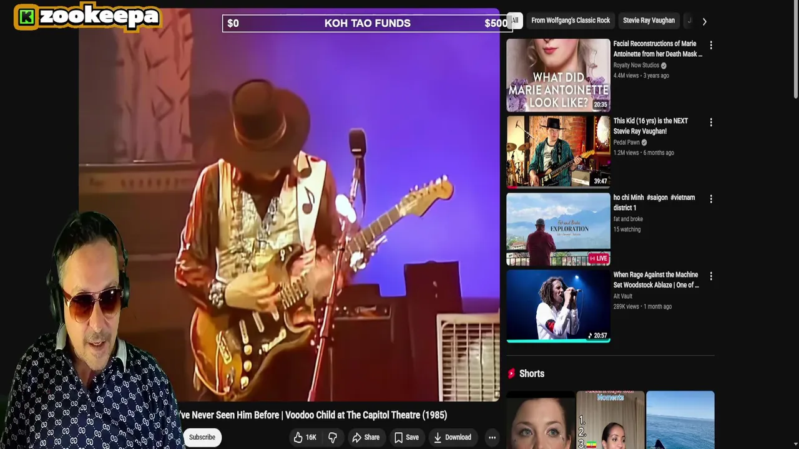Click the KOH TAO FUNDS goal bar
Image resolution: width=799 pixels, height=449 pixels.
(x=367, y=23)
